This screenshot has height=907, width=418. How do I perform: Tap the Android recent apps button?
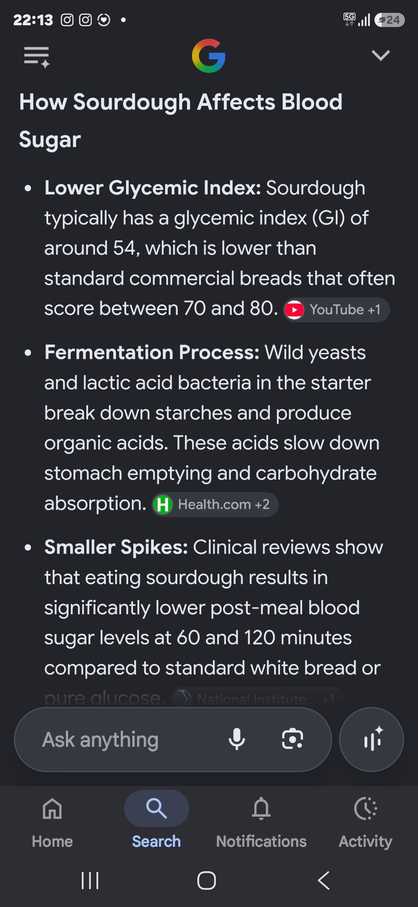pyautogui.click(x=90, y=880)
